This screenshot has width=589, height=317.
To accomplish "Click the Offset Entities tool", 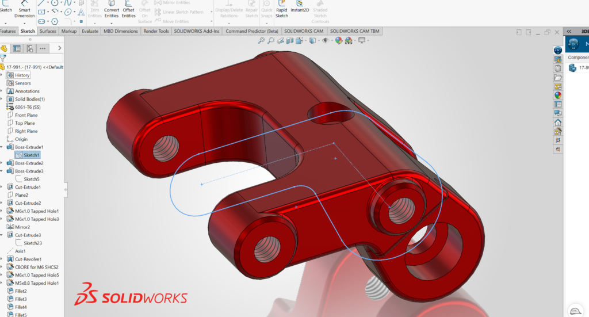I will click(128, 9).
